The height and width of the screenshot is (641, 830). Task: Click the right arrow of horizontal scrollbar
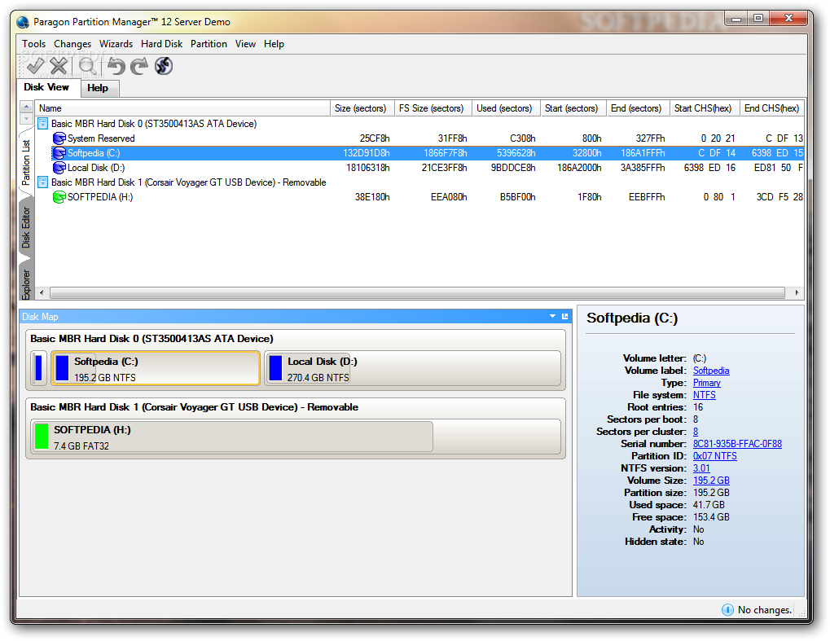point(797,292)
